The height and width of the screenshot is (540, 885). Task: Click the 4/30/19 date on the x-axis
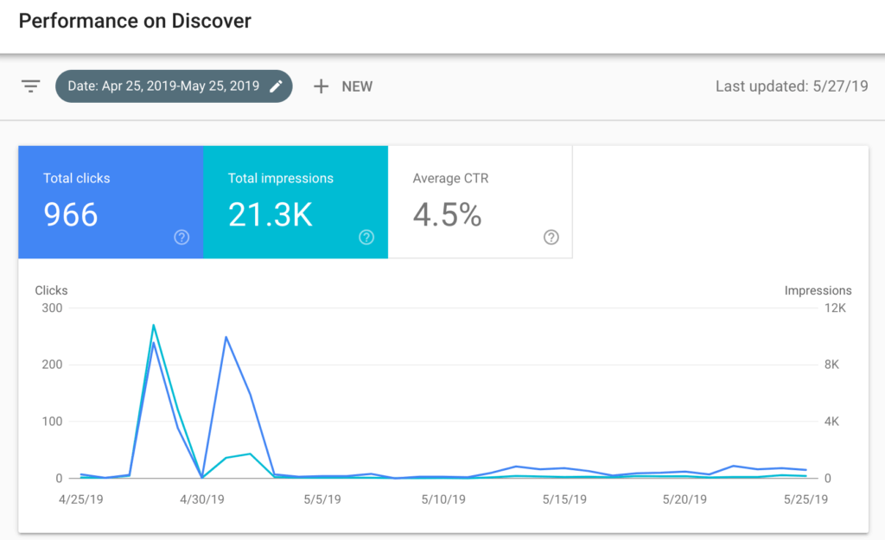tap(202, 499)
